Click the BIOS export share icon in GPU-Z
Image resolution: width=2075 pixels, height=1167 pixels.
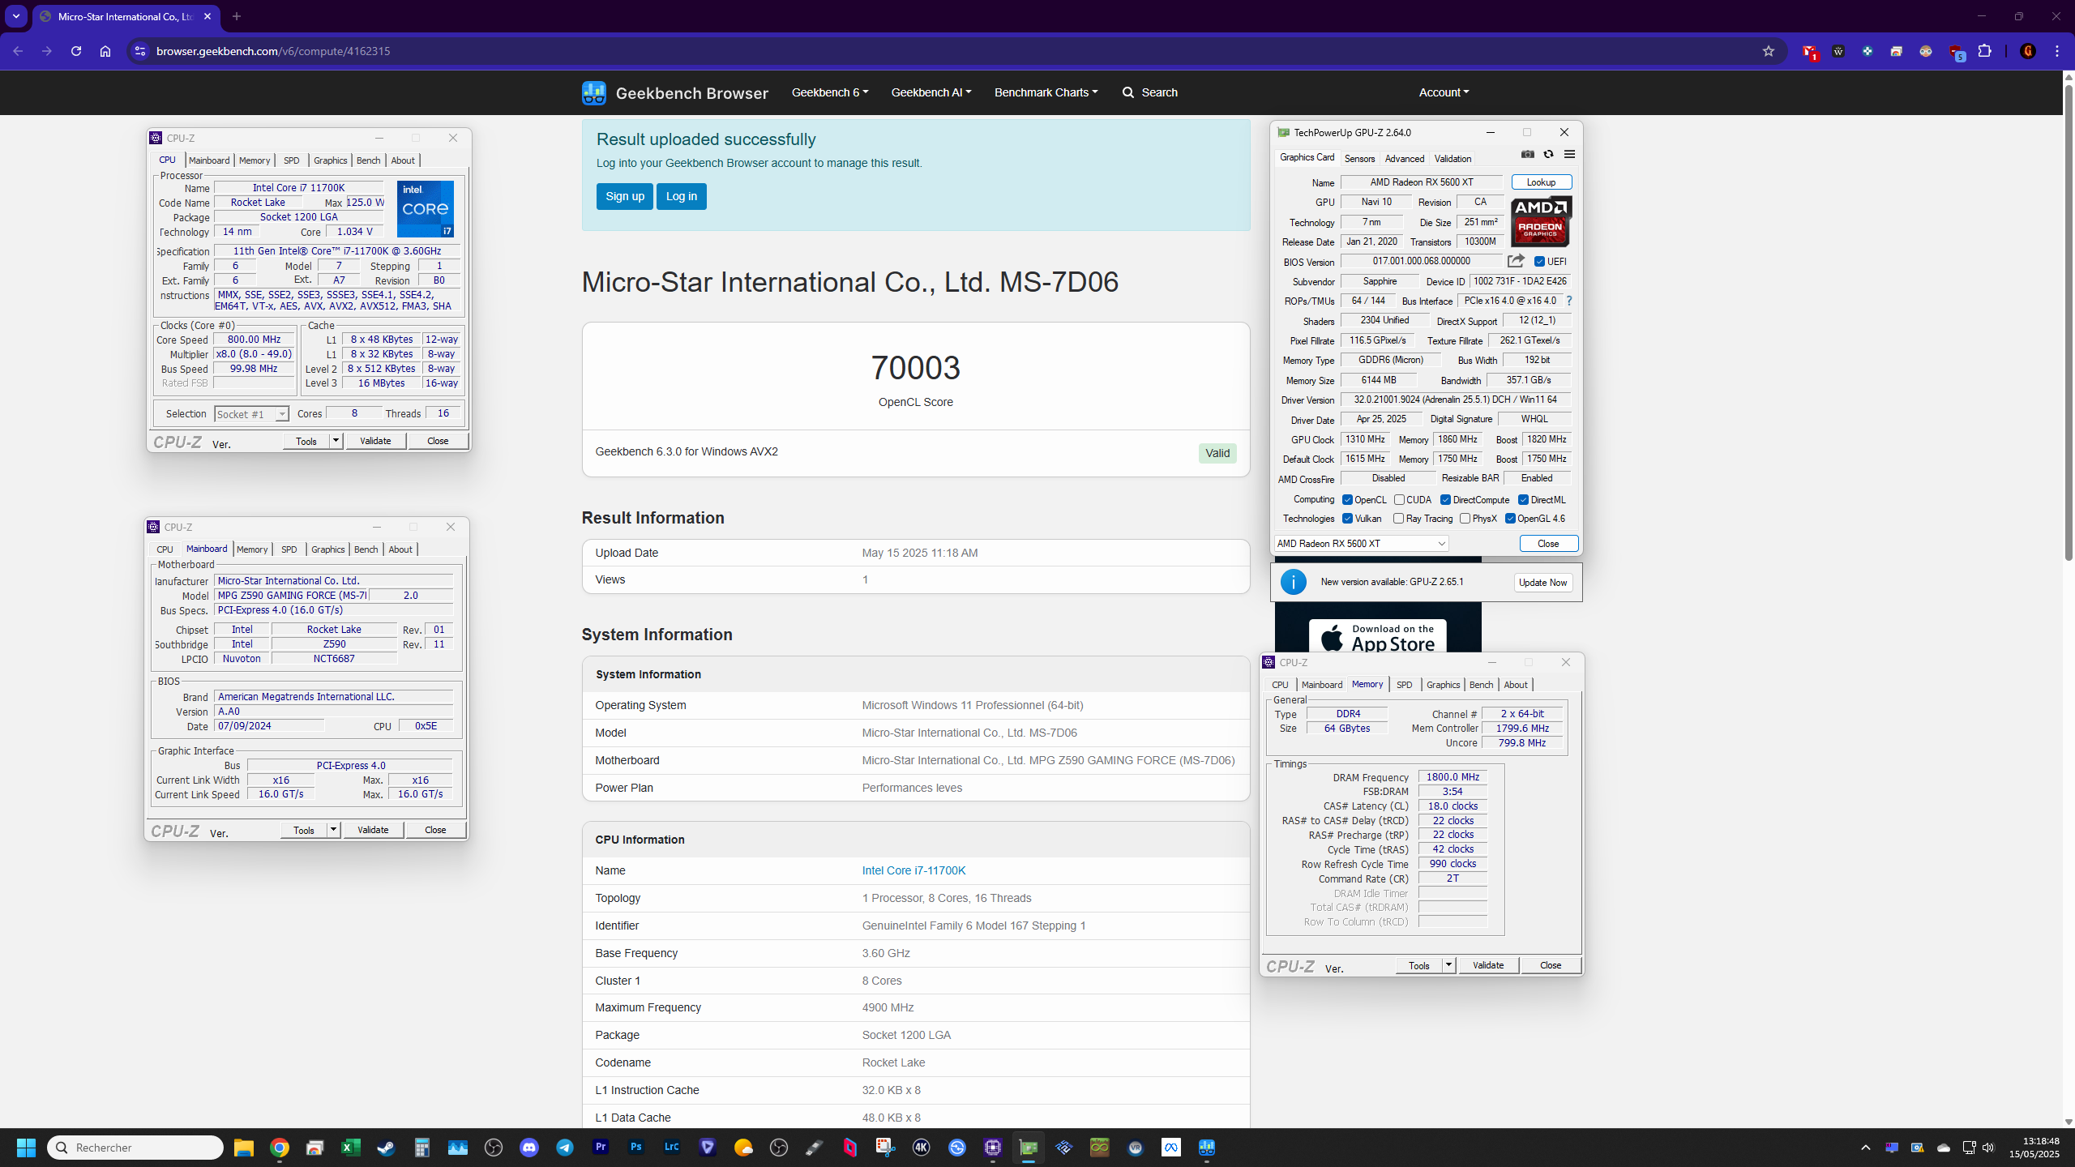pyautogui.click(x=1516, y=261)
